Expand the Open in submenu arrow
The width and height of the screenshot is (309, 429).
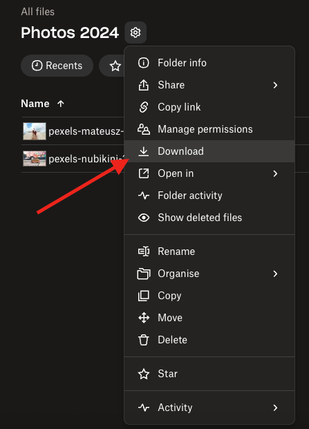pos(275,173)
